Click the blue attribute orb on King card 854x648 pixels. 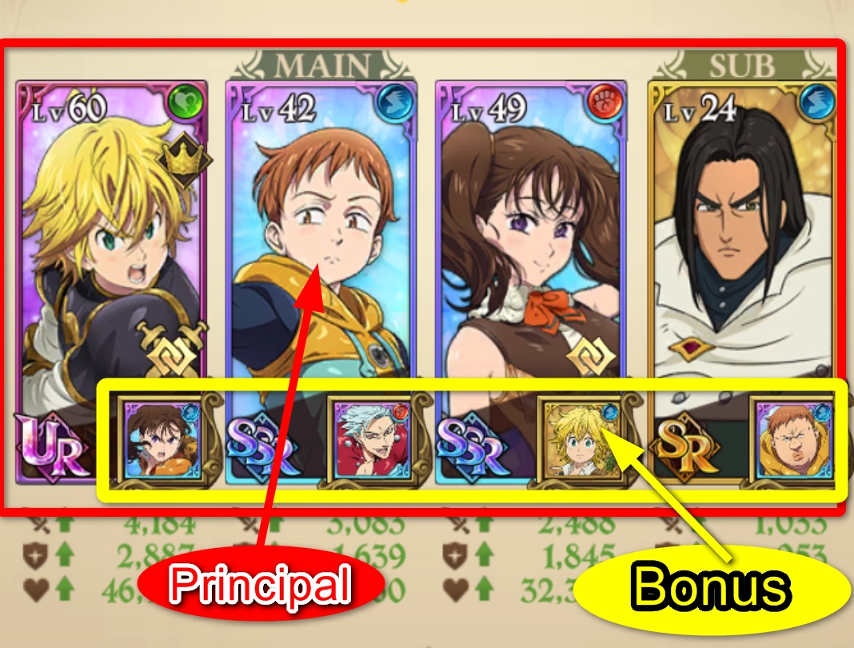(395, 102)
